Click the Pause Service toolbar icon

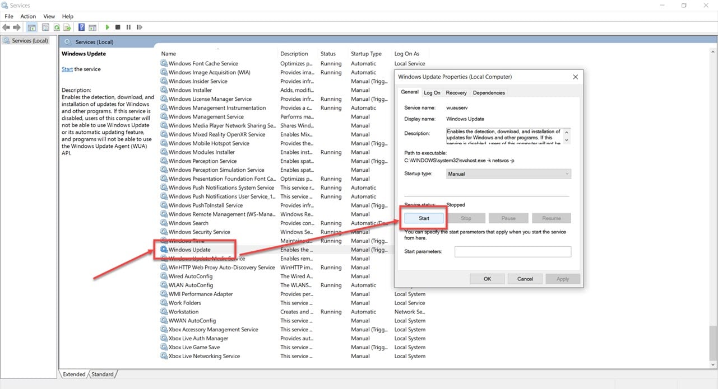(x=128, y=27)
